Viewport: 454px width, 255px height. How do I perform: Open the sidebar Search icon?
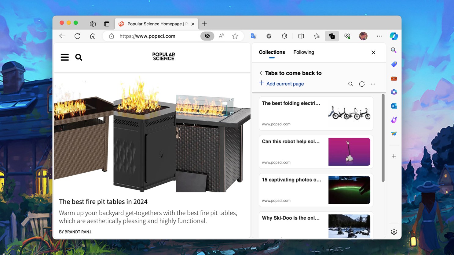(394, 50)
